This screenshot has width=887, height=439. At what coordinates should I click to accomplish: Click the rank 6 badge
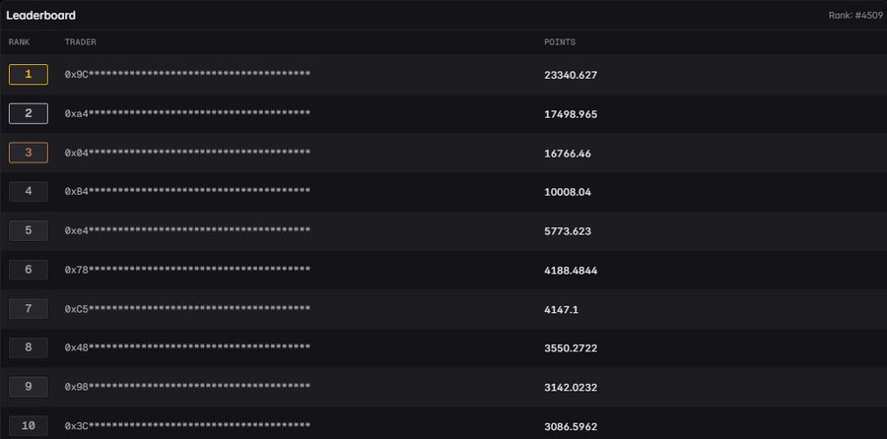coord(29,270)
